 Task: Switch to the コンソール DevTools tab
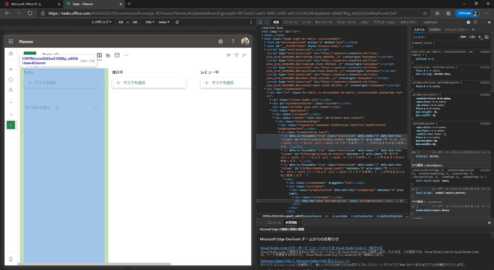(290, 22)
